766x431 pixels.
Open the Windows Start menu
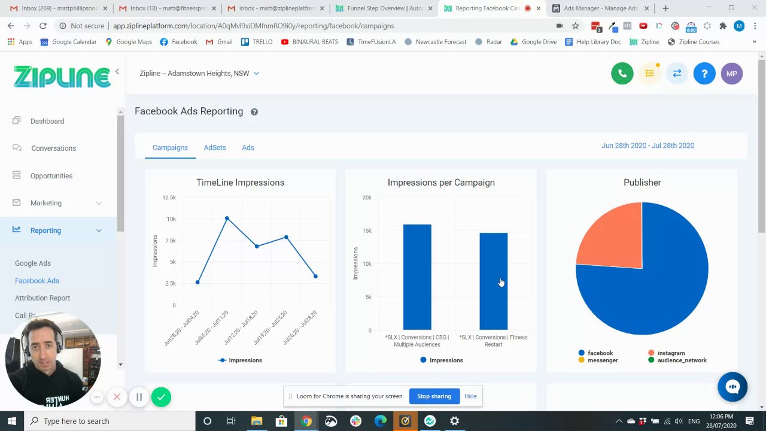(x=12, y=421)
